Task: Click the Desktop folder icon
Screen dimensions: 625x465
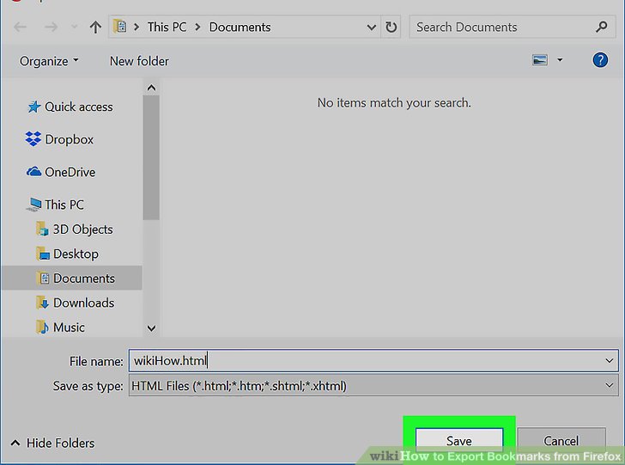Action: tap(43, 254)
